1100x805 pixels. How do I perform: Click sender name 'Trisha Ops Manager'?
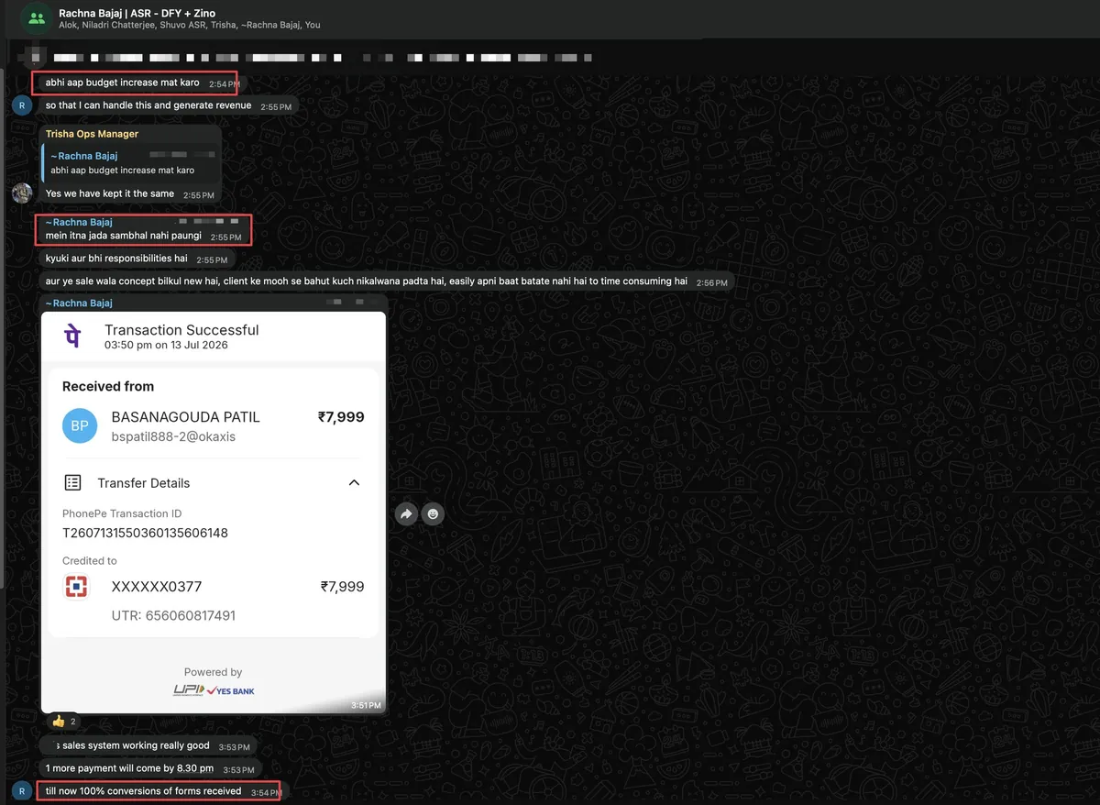(92, 134)
